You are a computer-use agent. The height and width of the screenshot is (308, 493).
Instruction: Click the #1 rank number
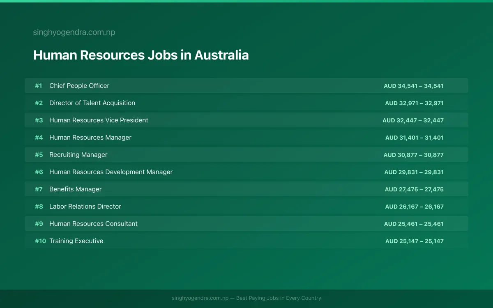[39, 86]
